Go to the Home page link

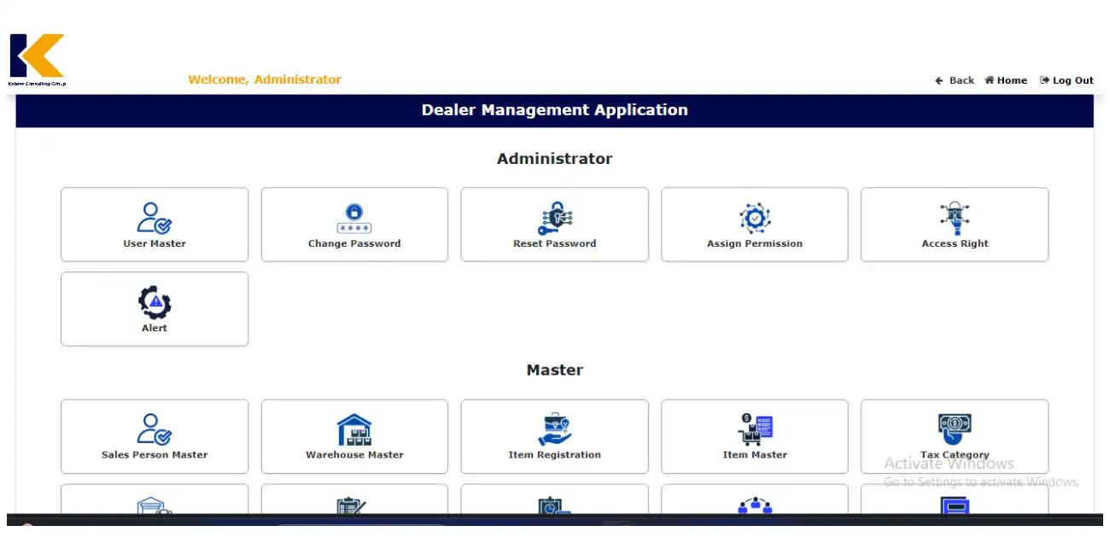(1006, 80)
